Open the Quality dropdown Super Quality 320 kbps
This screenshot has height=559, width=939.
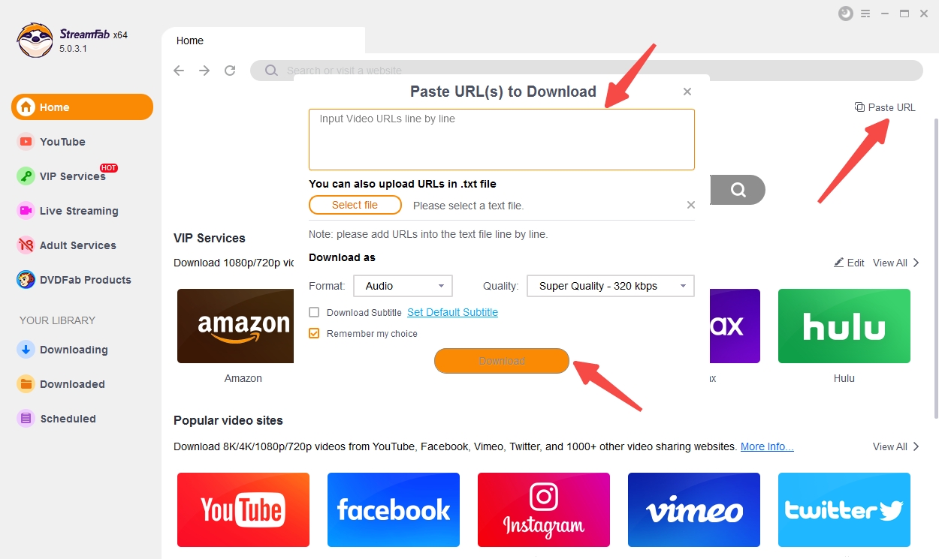tap(611, 286)
